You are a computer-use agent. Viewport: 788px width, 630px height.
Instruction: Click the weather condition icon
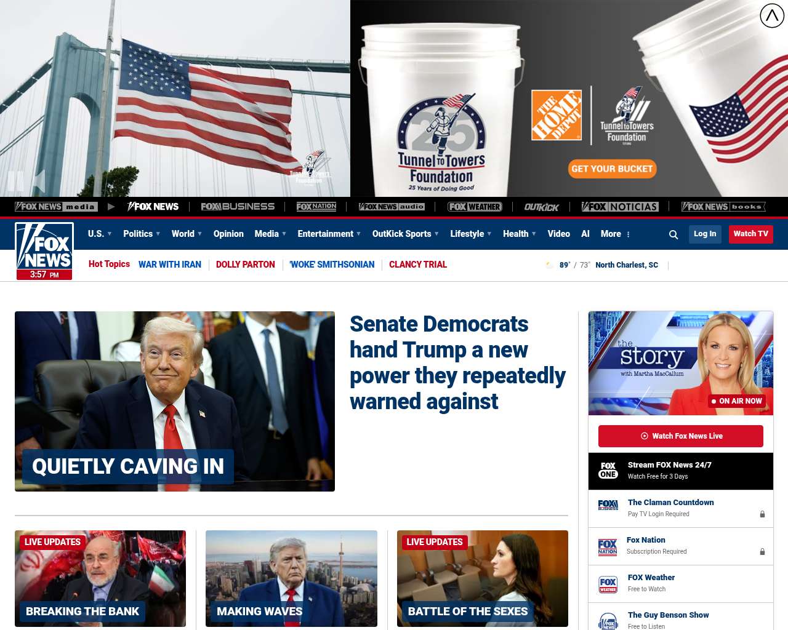pyautogui.click(x=550, y=265)
